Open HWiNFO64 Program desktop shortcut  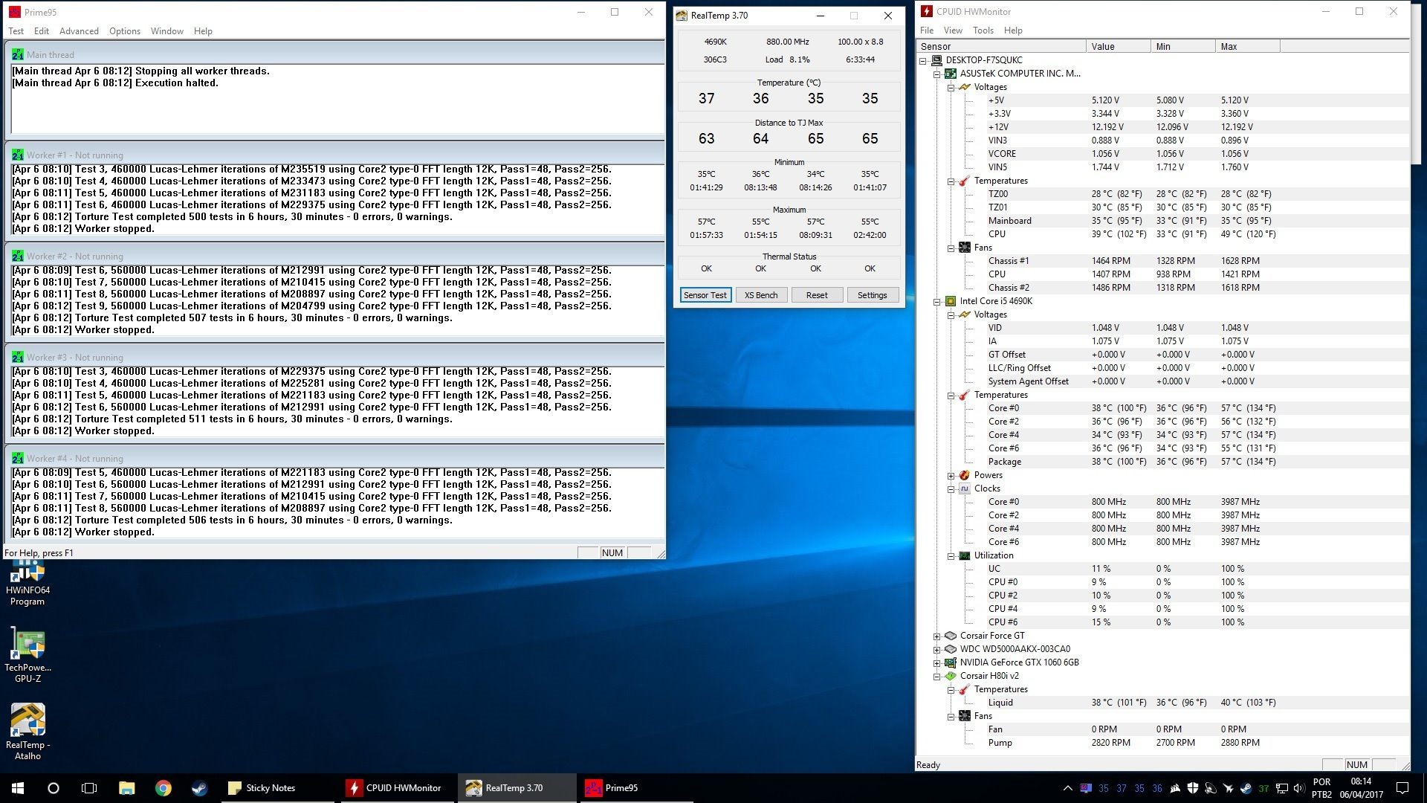click(27, 584)
